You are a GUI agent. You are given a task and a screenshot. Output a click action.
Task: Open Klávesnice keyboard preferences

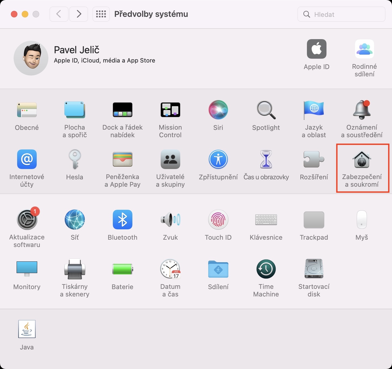click(266, 220)
